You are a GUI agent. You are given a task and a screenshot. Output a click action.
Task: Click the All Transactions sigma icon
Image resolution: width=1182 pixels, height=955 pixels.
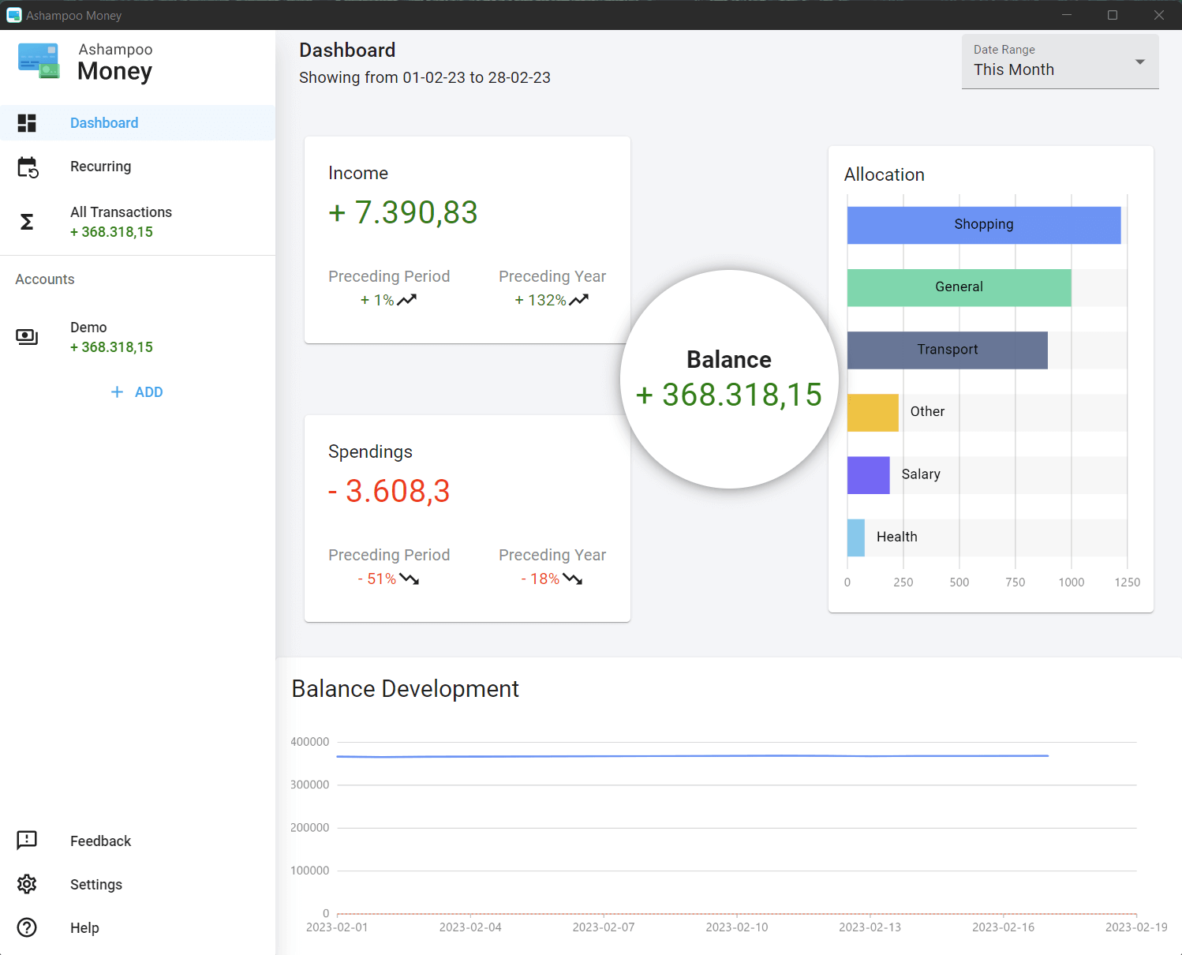click(27, 222)
